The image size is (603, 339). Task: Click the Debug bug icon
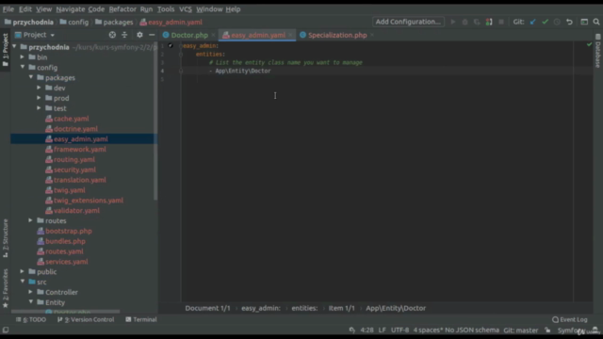pos(464,22)
